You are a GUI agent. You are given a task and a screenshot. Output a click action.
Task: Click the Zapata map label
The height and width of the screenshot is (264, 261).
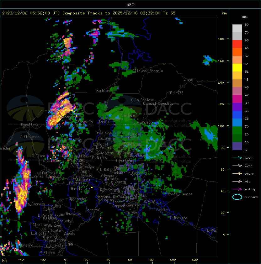tap(70, 234)
